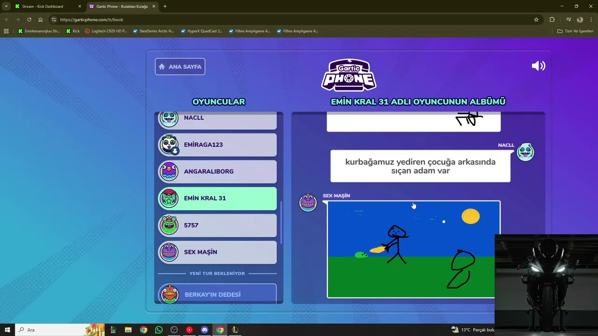Switch to Gartic Phone - Kulaktan Kulağa tab

(121, 7)
